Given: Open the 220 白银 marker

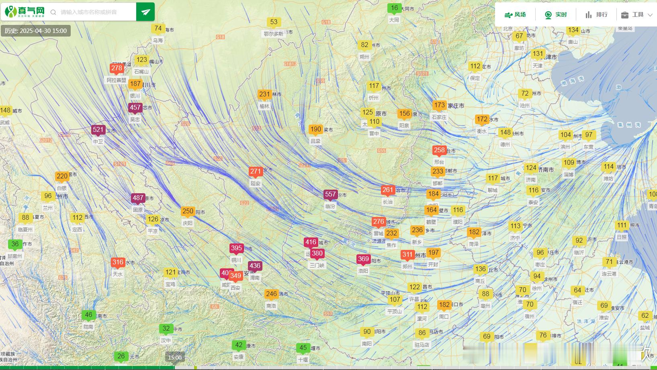Looking at the screenshot, I should [62, 176].
